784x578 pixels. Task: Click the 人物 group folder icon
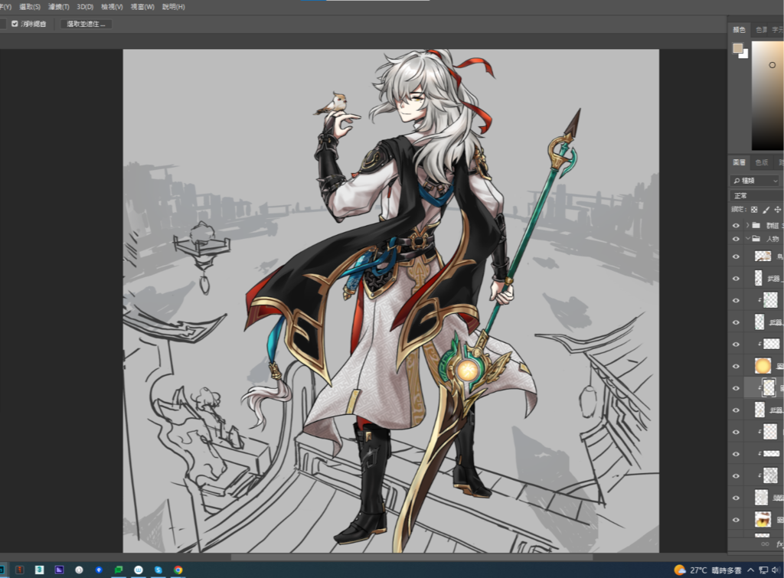pos(756,239)
